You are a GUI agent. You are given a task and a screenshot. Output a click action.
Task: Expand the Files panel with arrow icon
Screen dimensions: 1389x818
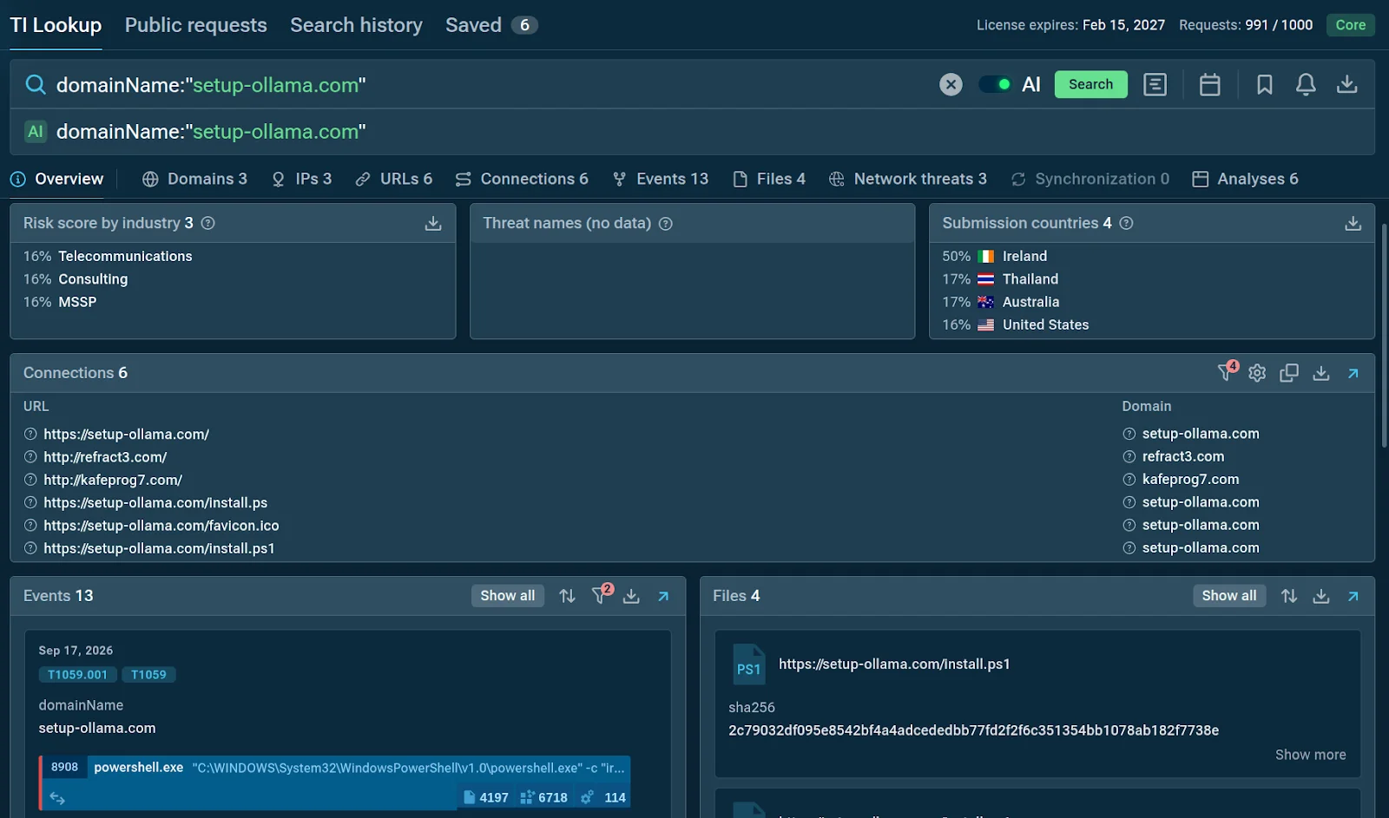point(1353,596)
